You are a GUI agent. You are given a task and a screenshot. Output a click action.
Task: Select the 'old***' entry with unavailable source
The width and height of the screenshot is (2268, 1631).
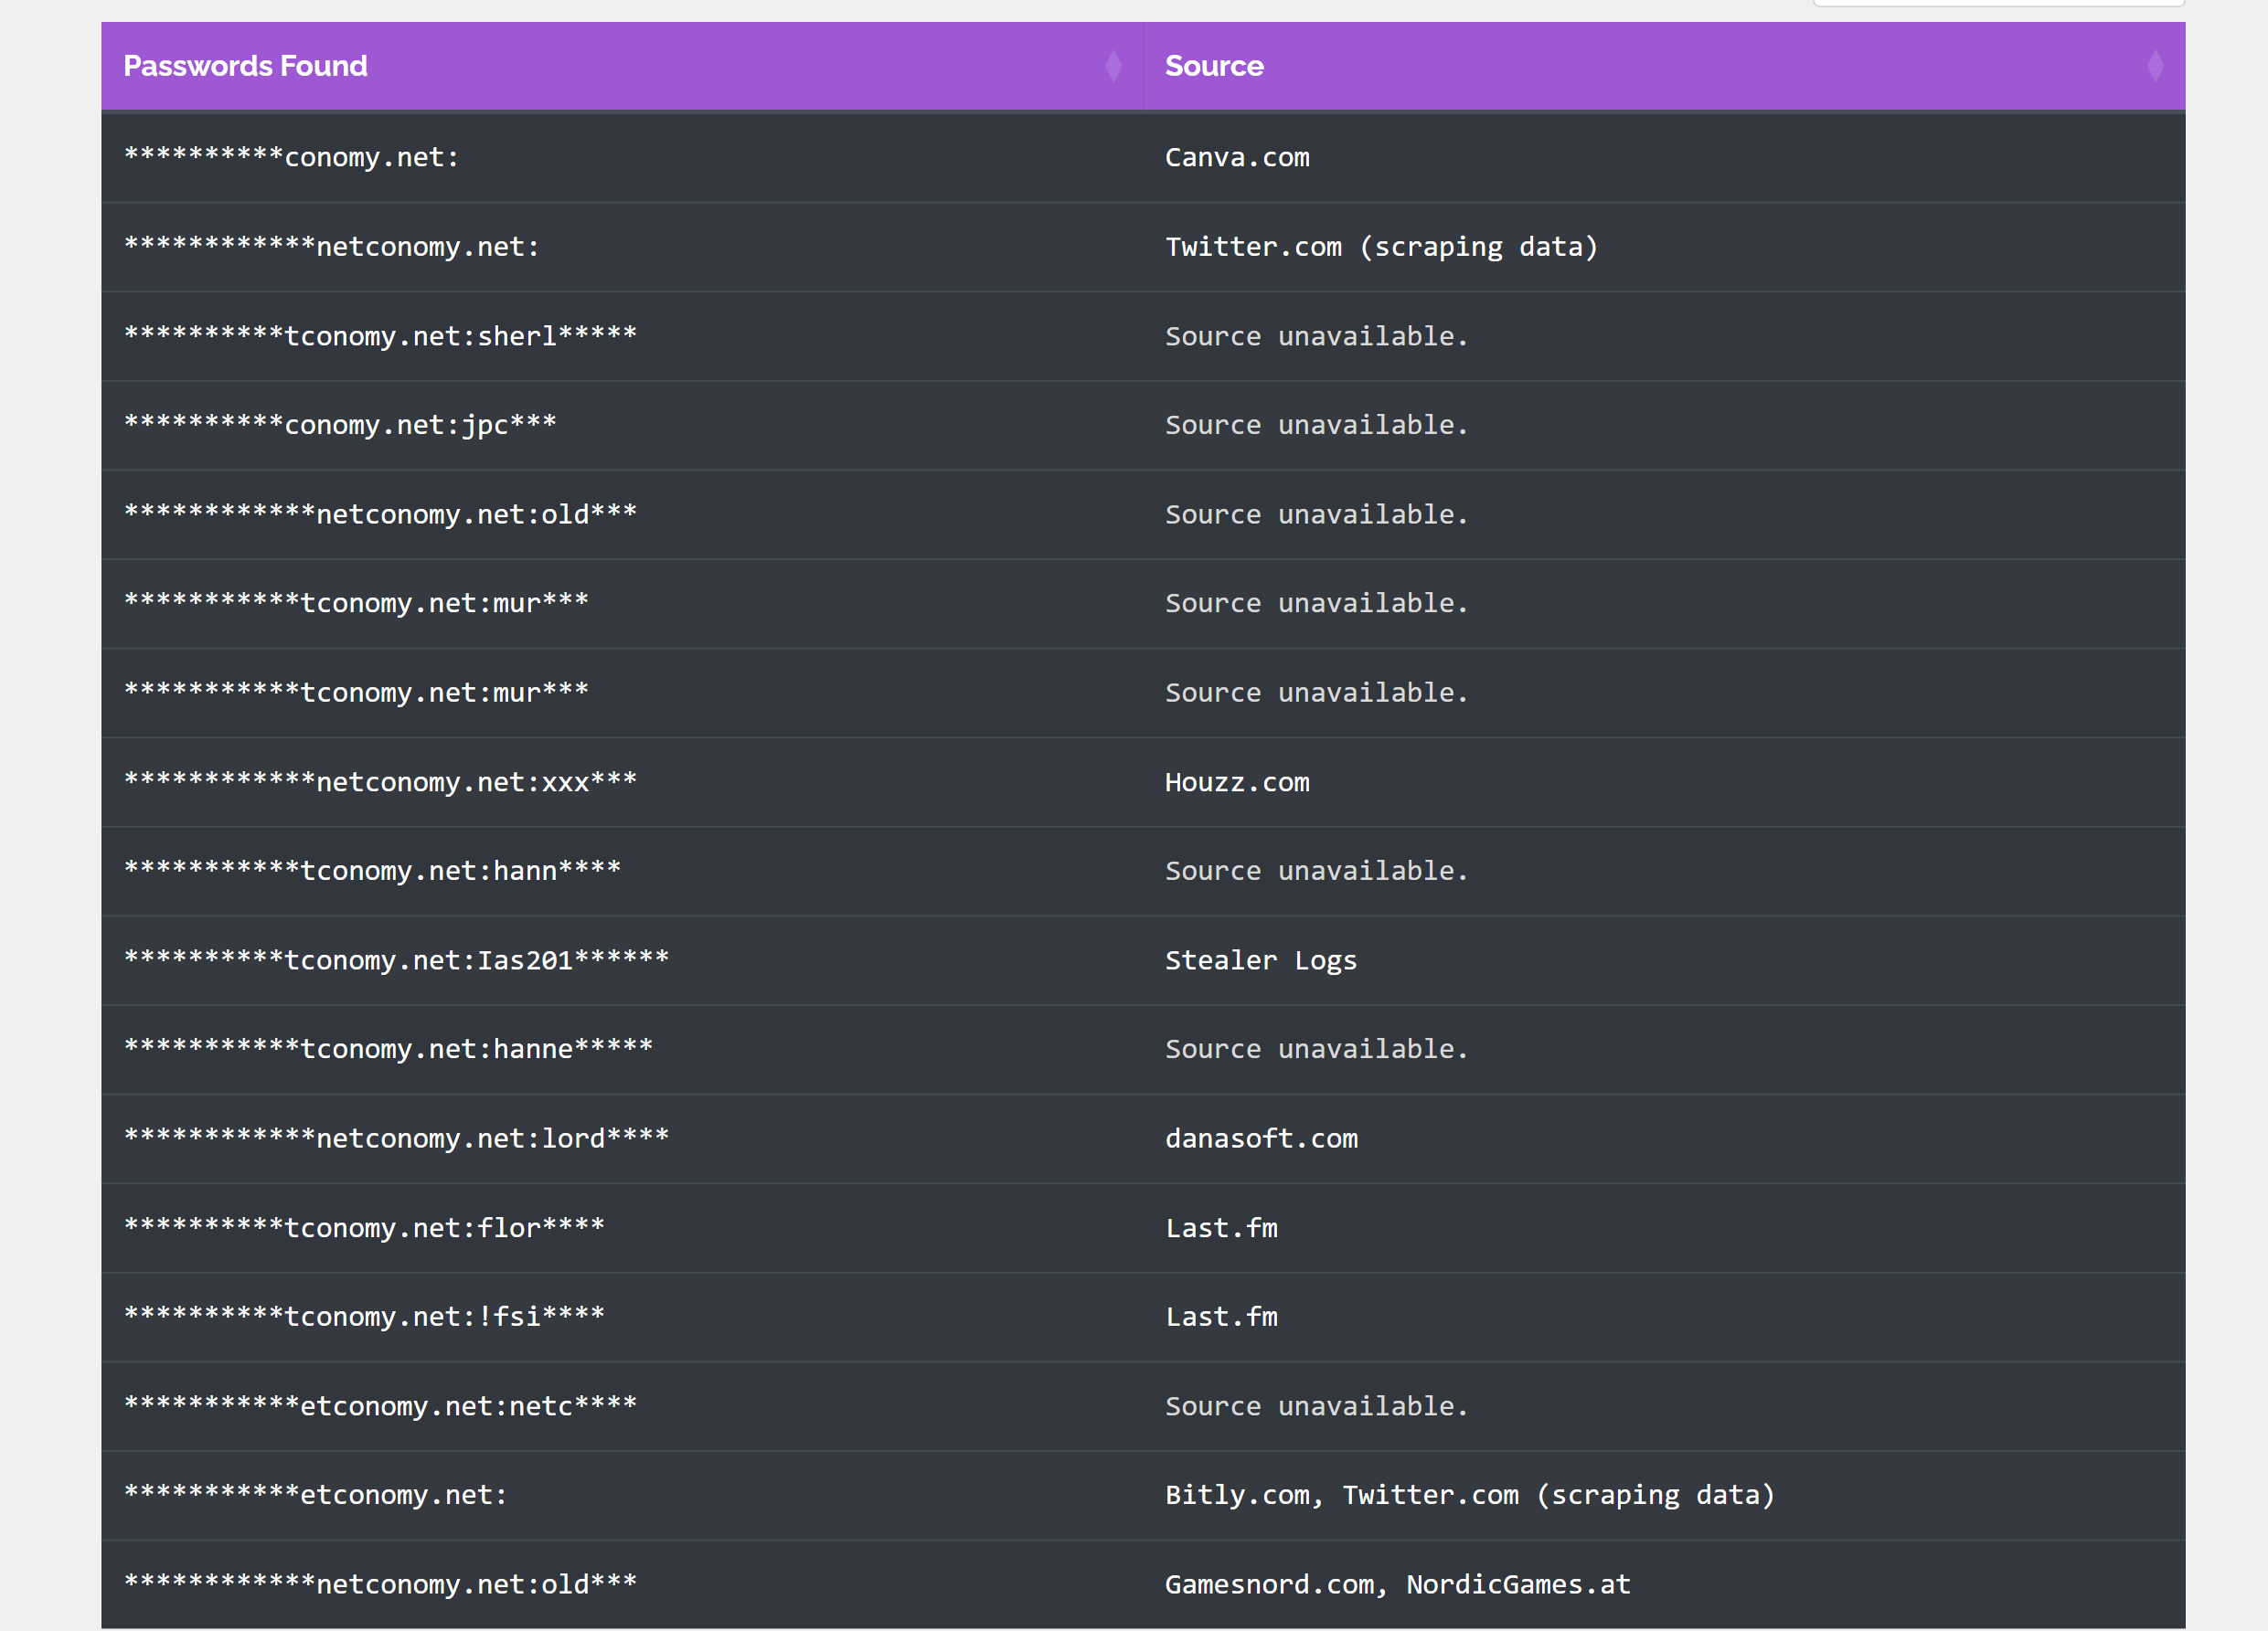tap(380, 514)
